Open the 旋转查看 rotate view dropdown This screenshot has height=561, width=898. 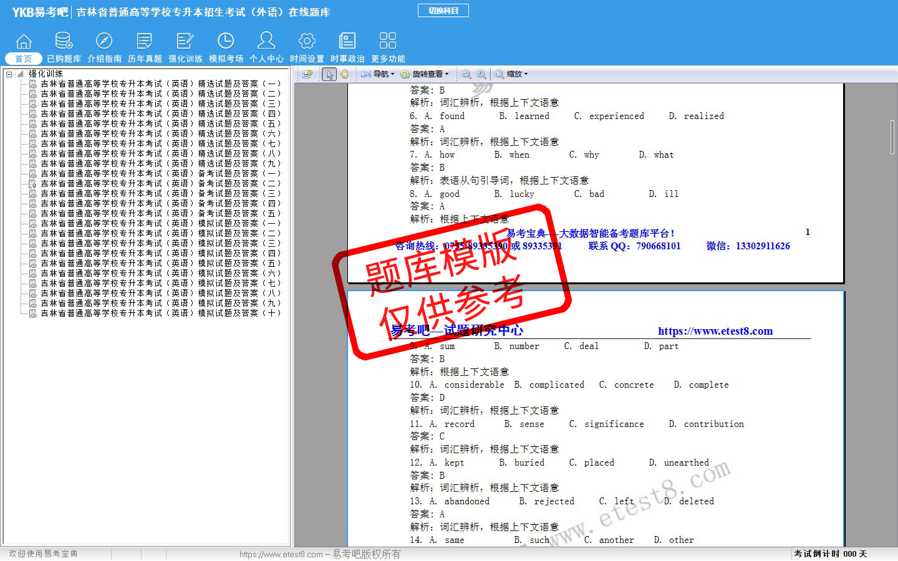425,74
